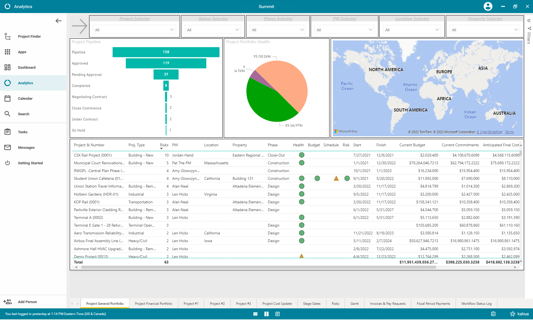Collapse sidebar with back arrow
The height and width of the screenshot is (320, 533).
pyautogui.click(x=58, y=21)
